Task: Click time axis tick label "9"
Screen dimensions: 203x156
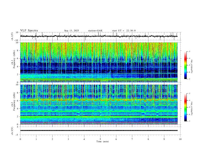Action: click(x=164, y=139)
